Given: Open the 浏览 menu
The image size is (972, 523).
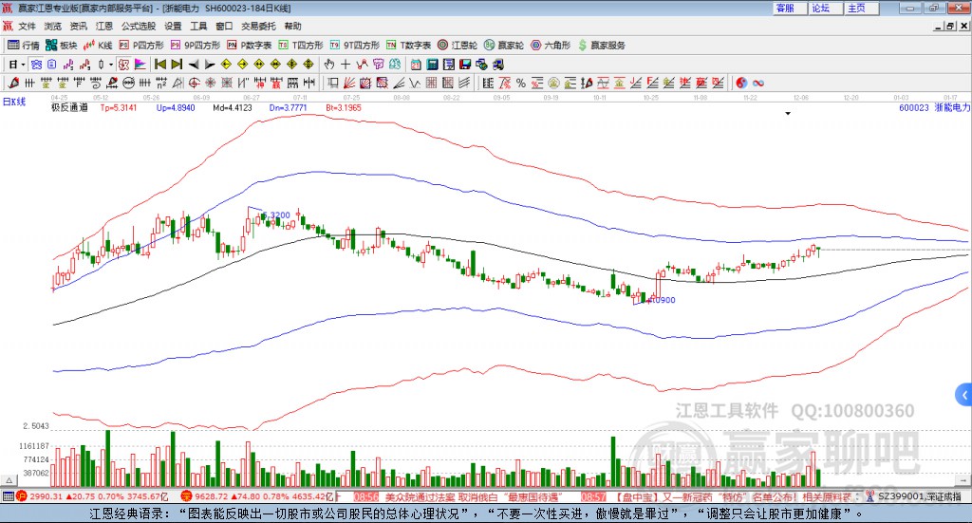Looking at the screenshot, I should [53, 26].
